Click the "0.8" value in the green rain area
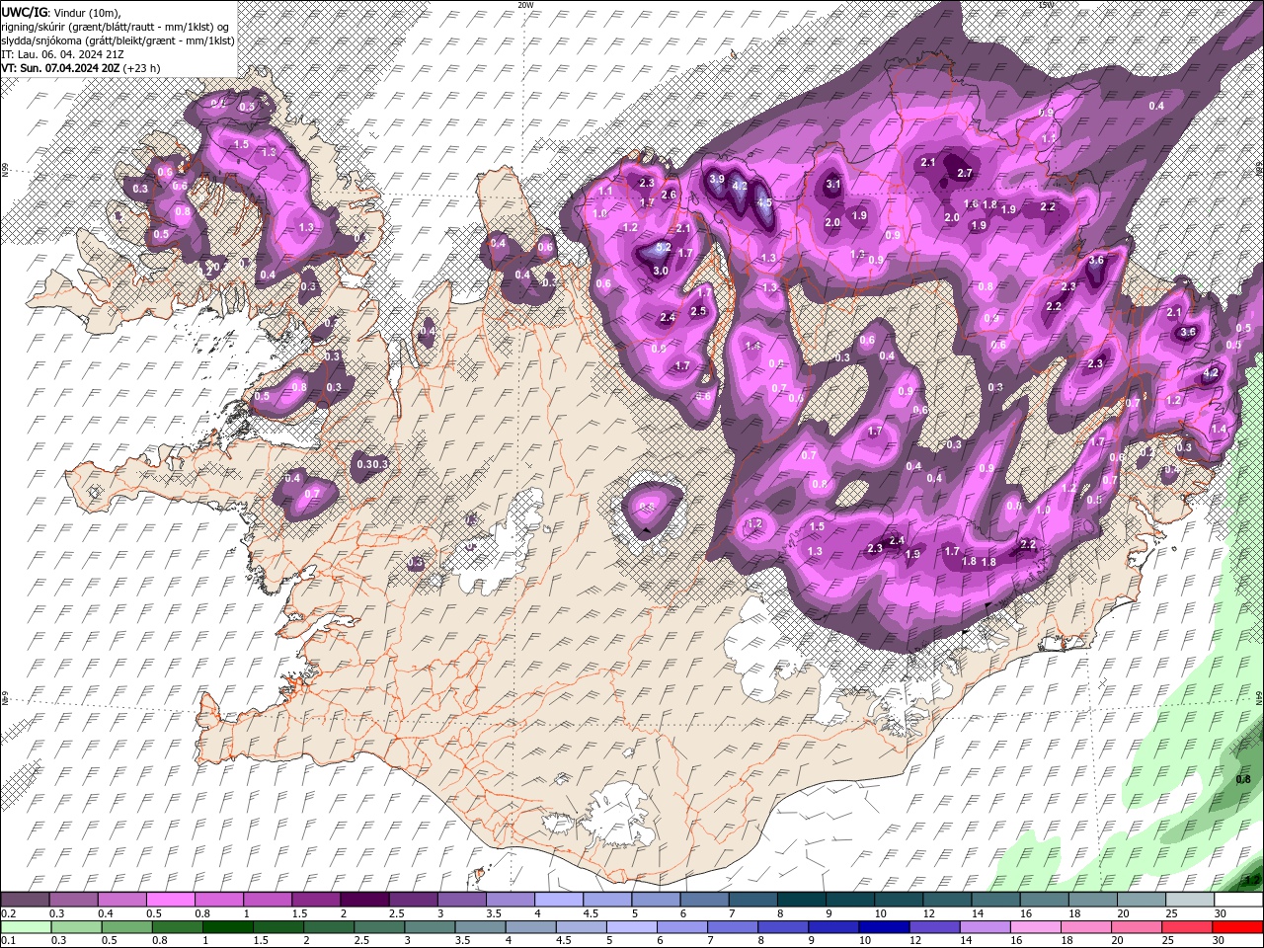Screen dimensions: 1264x948 1244,779
